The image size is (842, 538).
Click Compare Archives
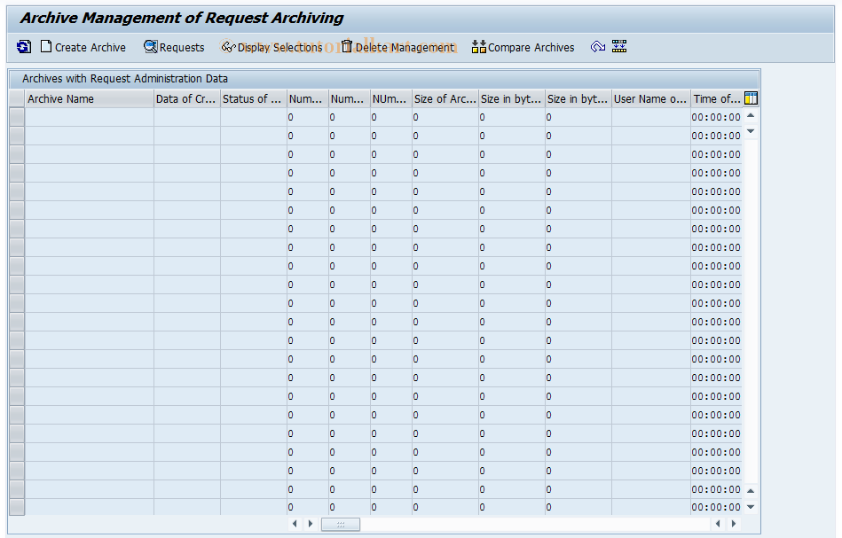(x=523, y=47)
